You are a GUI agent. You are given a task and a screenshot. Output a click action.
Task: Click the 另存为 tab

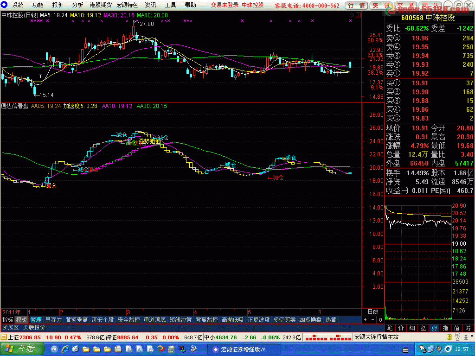point(54,320)
